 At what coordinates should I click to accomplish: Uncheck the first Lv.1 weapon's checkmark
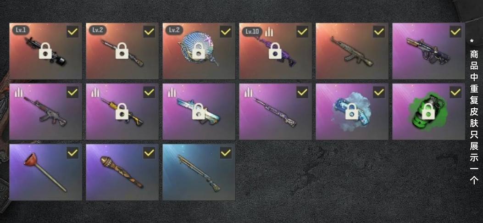tap(72, 31)
